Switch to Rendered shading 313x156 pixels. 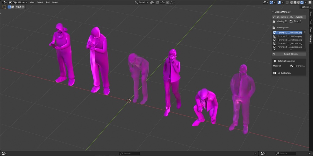coord(302,2)
